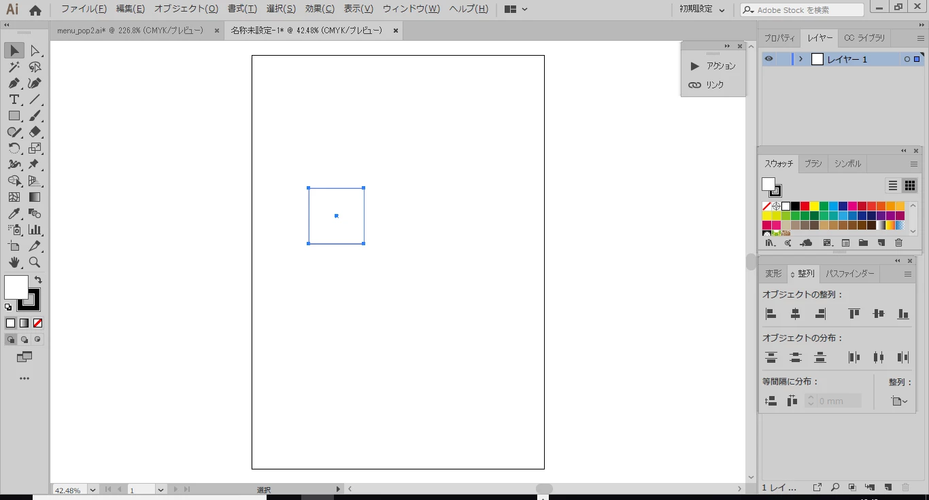Switch to the パスファインダー tab
This screenshot has width=929, height=500.
point(850,274)
